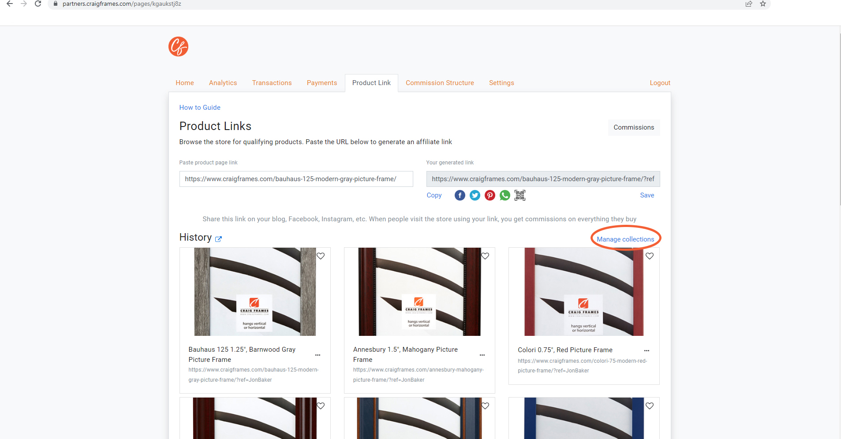Log out of the partner portal
This screenshot has width=841, height=439.
click(660, 83)
